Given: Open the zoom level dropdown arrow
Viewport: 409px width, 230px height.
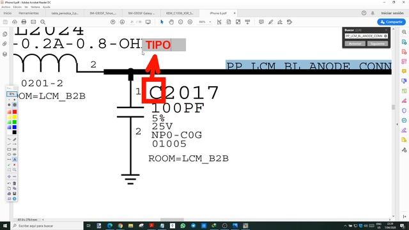Looking at the screenshot, I should [x=210, y=22].
